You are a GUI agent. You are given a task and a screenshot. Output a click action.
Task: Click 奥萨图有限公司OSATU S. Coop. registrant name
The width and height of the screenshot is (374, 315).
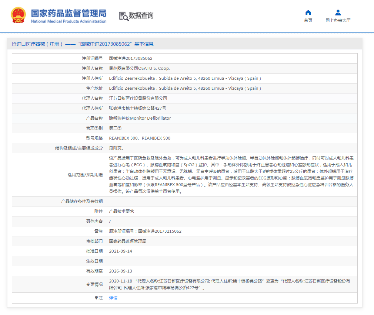pos(139,68)
